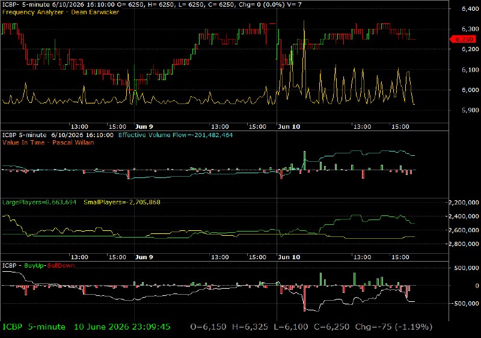Select the 2,800,000 axis value

coord(464,244)
